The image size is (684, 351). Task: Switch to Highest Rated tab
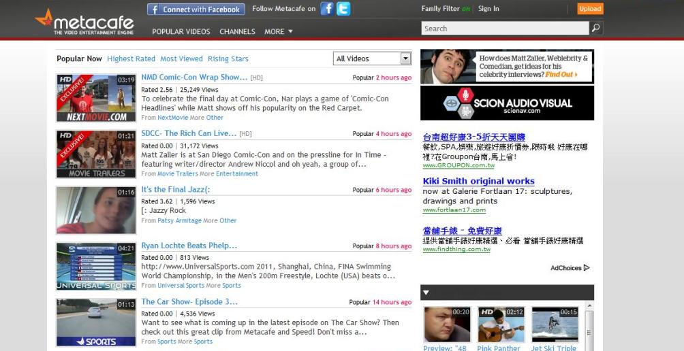pos(131,58)
